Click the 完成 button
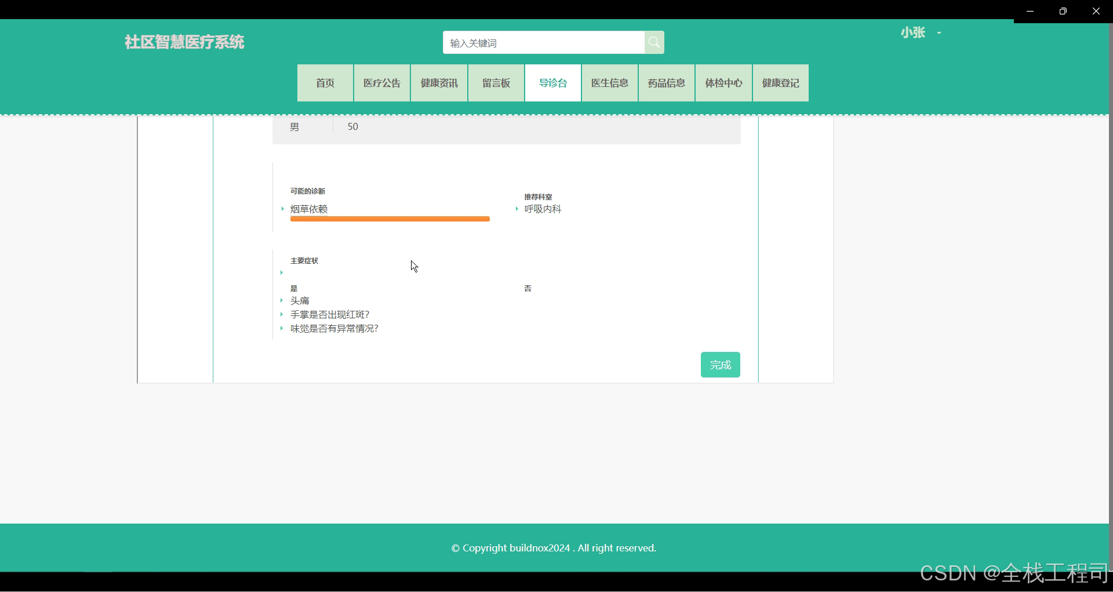Screen dimensions: 1113x592 click(720, 365)
